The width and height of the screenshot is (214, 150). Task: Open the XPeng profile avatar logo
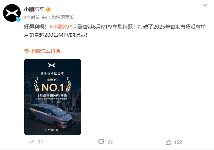(12, 13)
